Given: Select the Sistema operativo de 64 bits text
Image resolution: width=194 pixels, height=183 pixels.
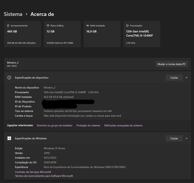Looking at the screenshot, I should pos(78,111).
